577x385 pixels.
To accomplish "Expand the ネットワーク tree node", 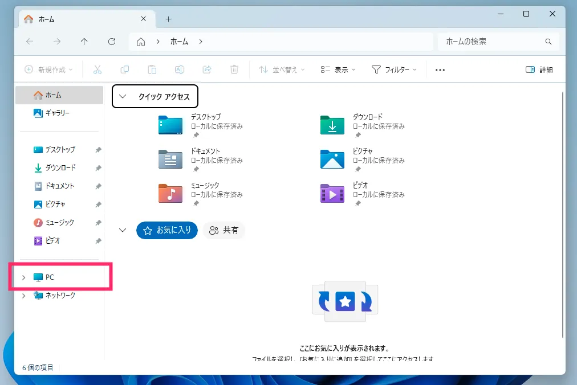I will point(23,296).
